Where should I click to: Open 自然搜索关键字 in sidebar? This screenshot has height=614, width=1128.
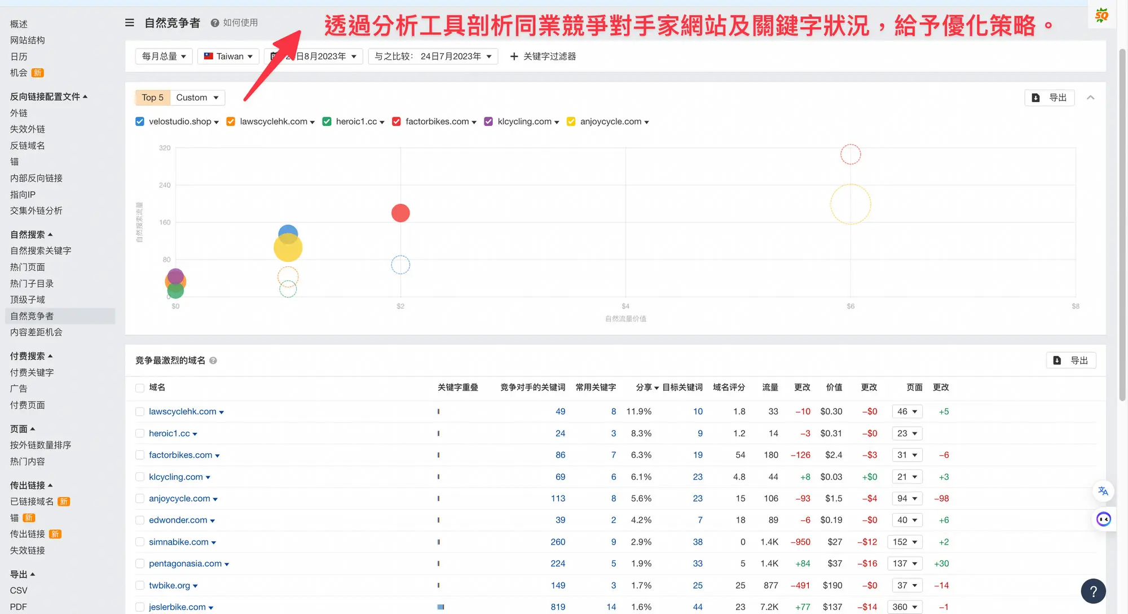coord(41,251)
